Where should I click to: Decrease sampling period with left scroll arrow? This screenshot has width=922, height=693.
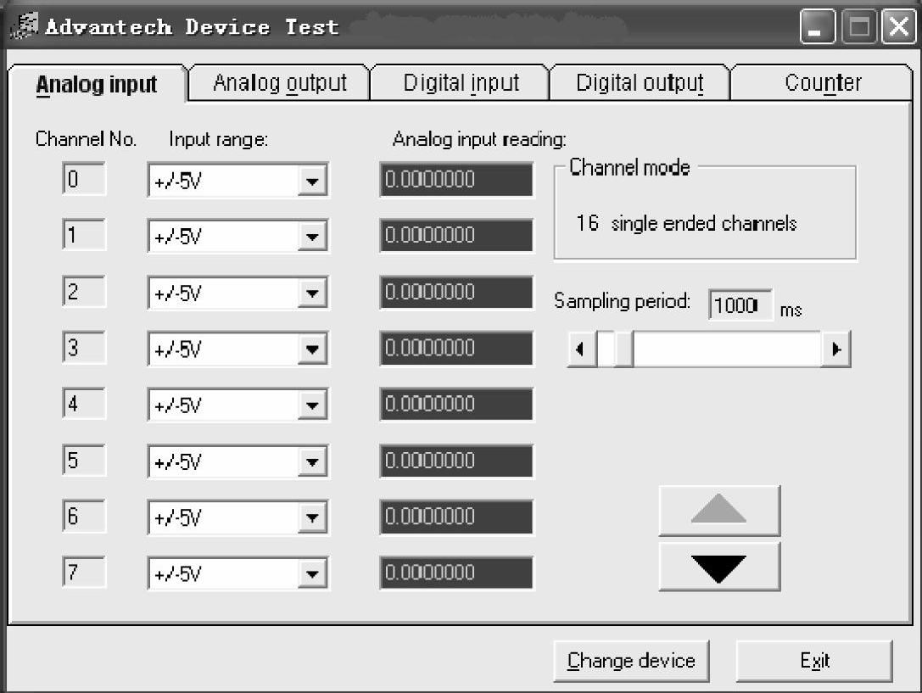point(582,349)
